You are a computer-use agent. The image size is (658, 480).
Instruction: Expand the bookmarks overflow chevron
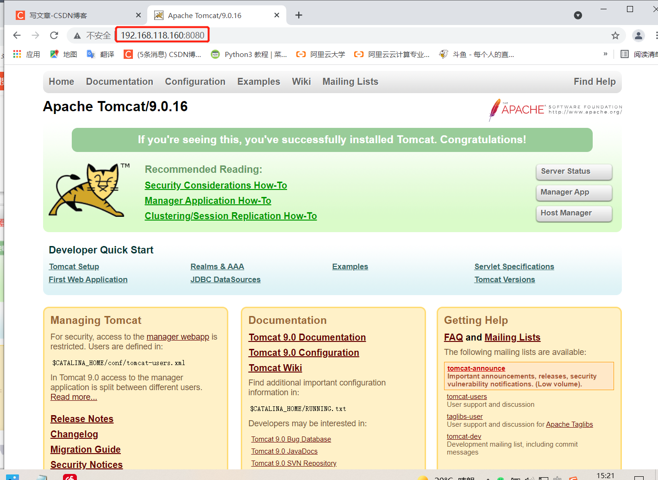[x=605, y=54]
